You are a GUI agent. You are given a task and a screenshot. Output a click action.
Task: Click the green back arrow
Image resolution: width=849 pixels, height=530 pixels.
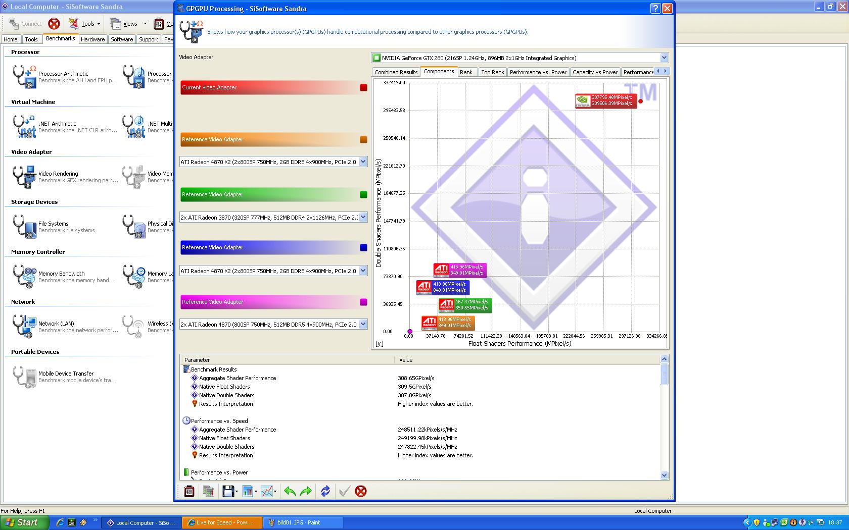click(290, 491)
